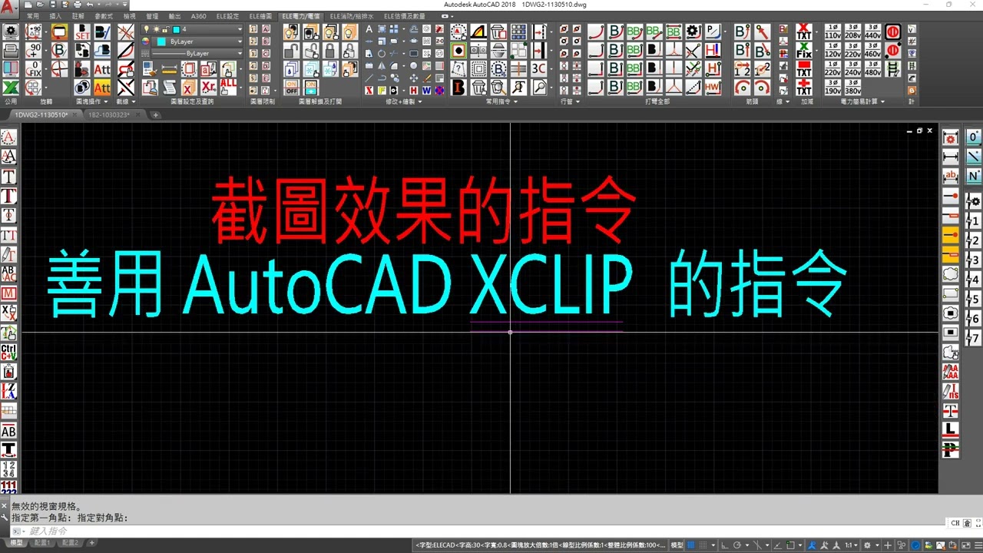
Task: Click the L icon in right toolbar
Action: (951, 430)
